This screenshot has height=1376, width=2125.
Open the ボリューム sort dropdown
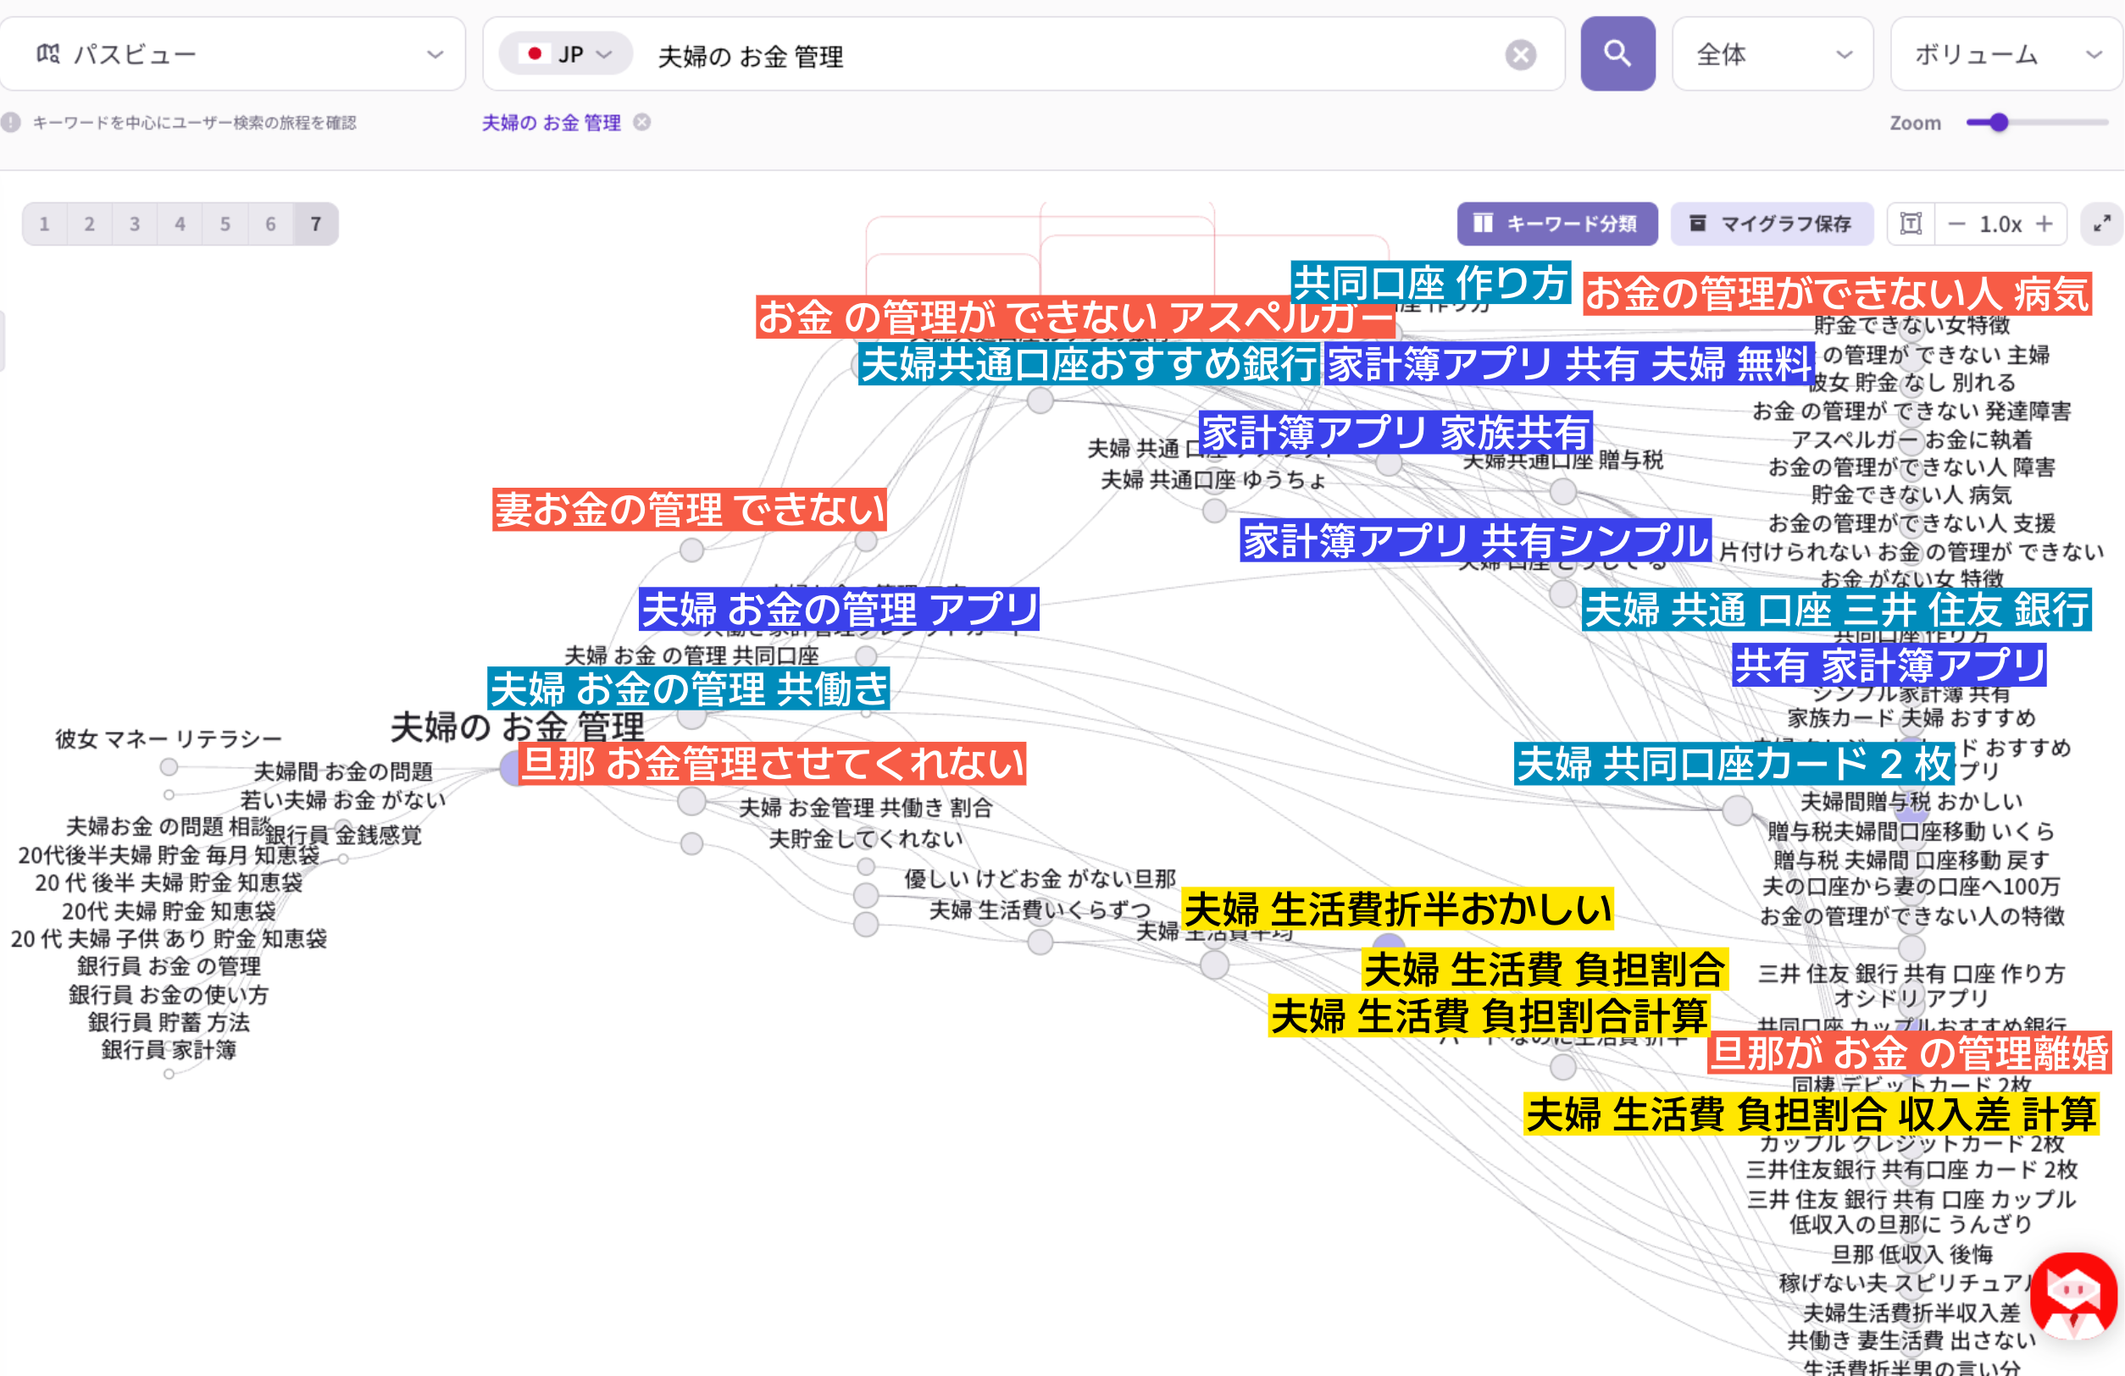coord(2006,53)
